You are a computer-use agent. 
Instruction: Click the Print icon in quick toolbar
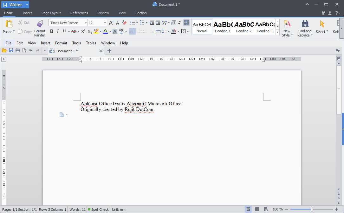coord(17,50)
